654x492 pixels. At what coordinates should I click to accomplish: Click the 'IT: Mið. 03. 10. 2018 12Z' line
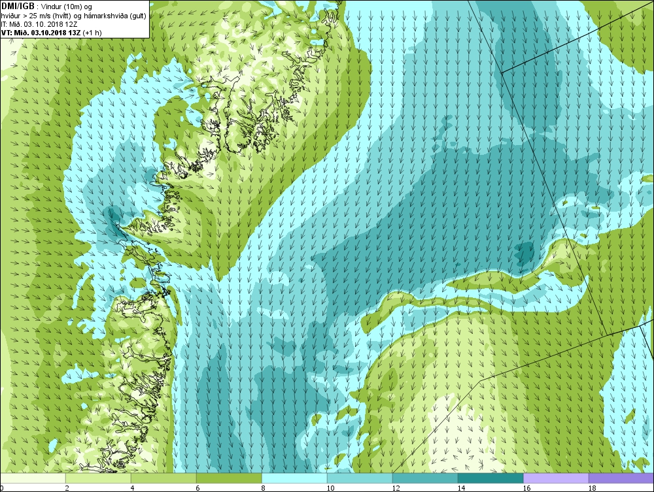coord(40,24)
